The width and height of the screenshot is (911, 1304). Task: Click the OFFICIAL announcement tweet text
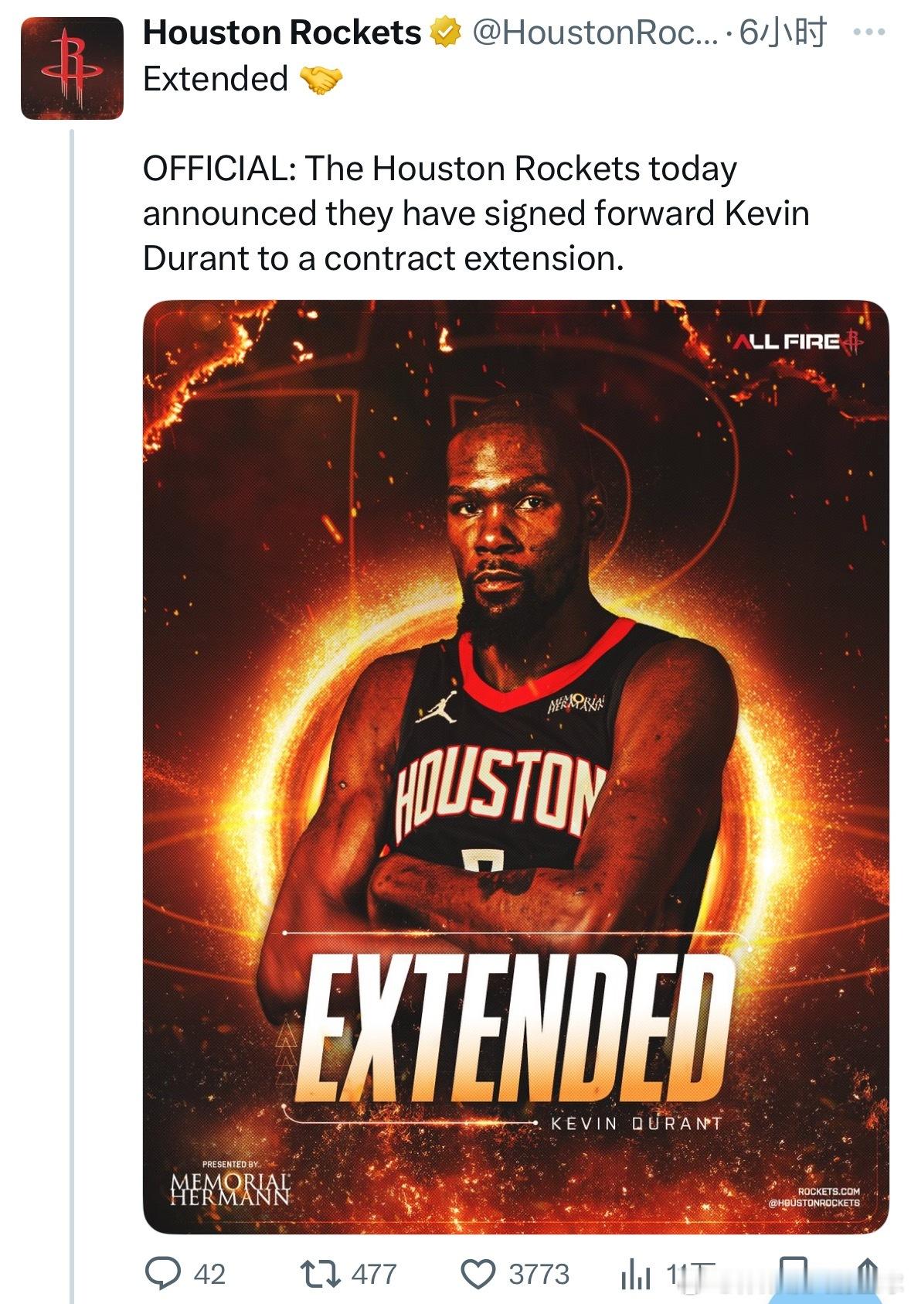(476, 213)
